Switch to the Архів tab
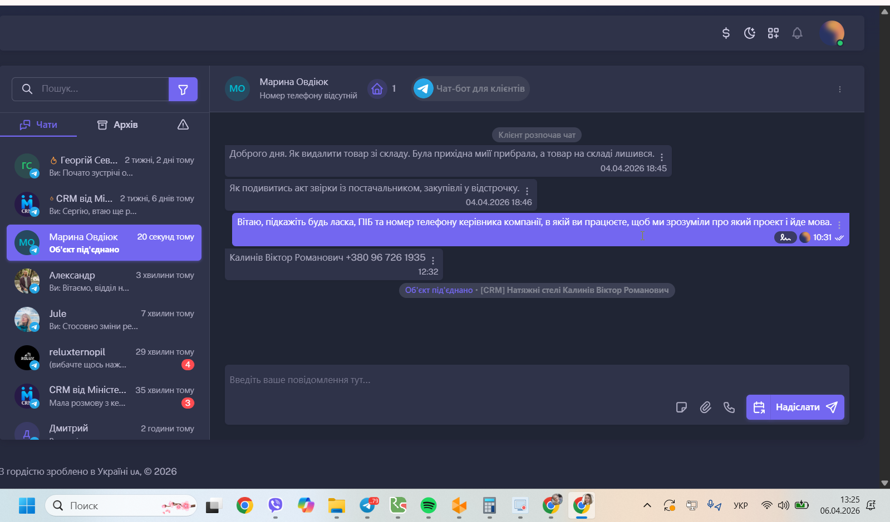The image size is (890, 522). [x=117, y=125]
